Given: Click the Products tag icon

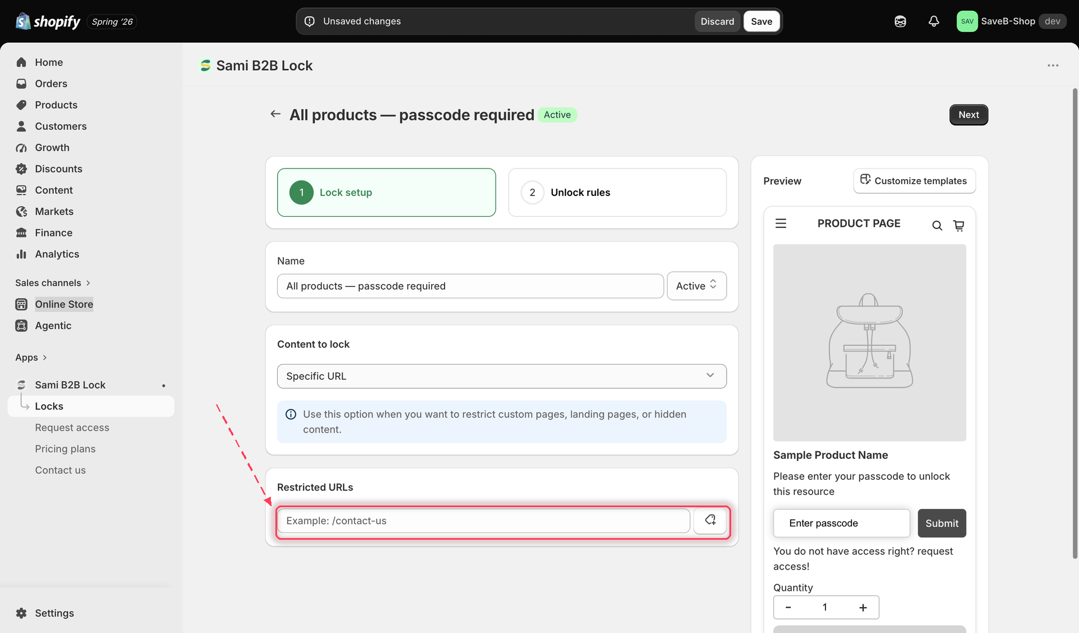Looking at the screenshot, I should [21, 105].
